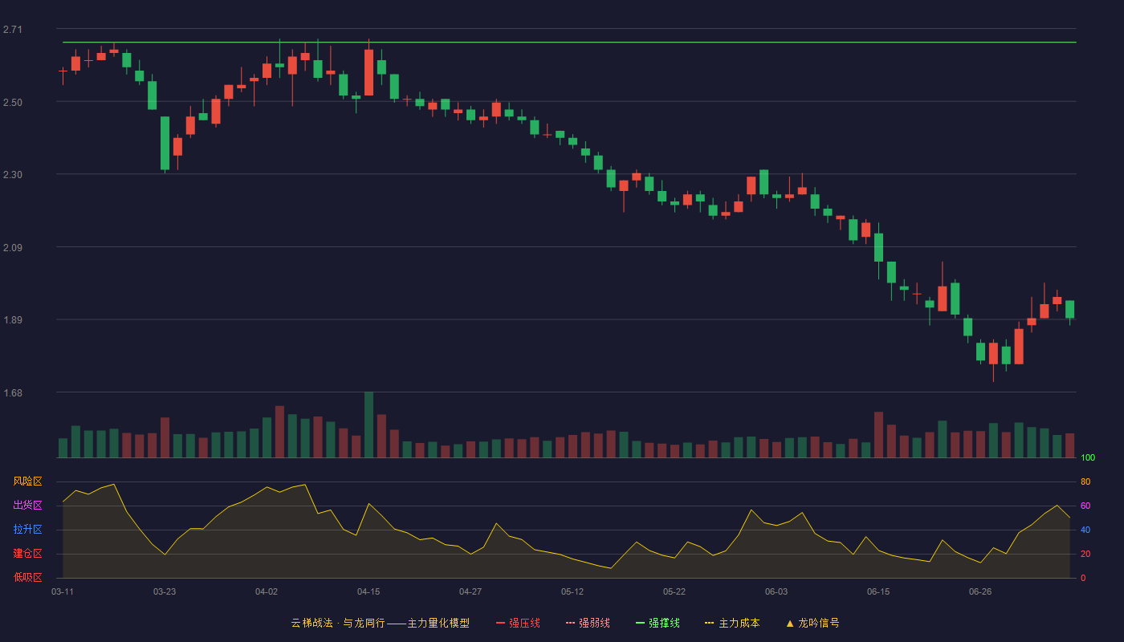Click the red 强压线 legend line marker

(500, 623)
